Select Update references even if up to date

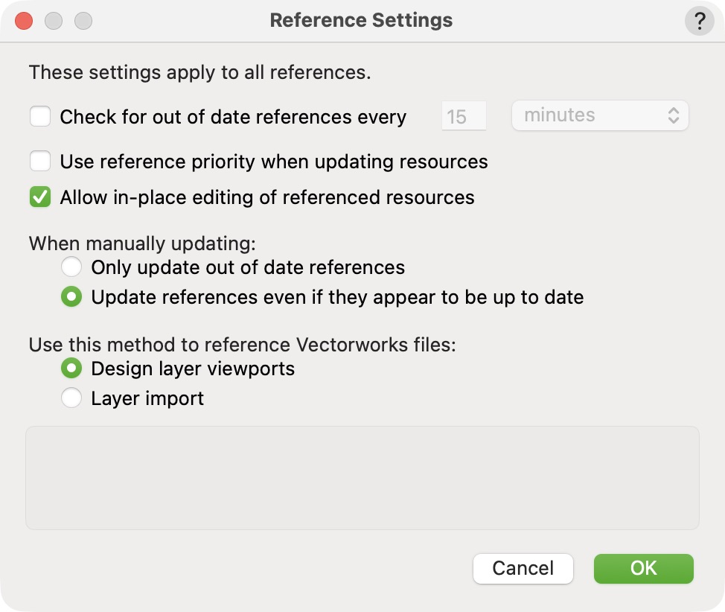(x=71, y=296)
